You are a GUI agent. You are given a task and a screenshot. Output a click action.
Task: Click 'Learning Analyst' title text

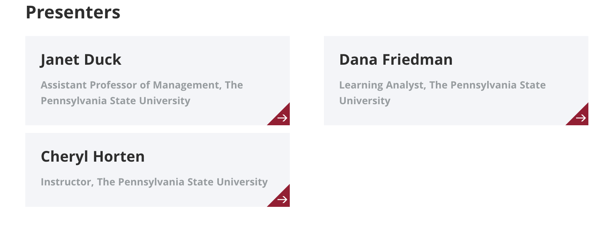click(382, 85)
